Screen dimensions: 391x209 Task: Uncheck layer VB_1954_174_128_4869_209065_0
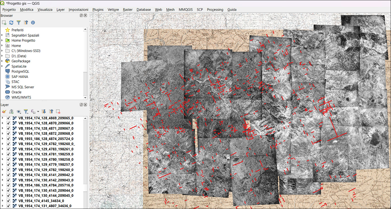pos(8,118)
